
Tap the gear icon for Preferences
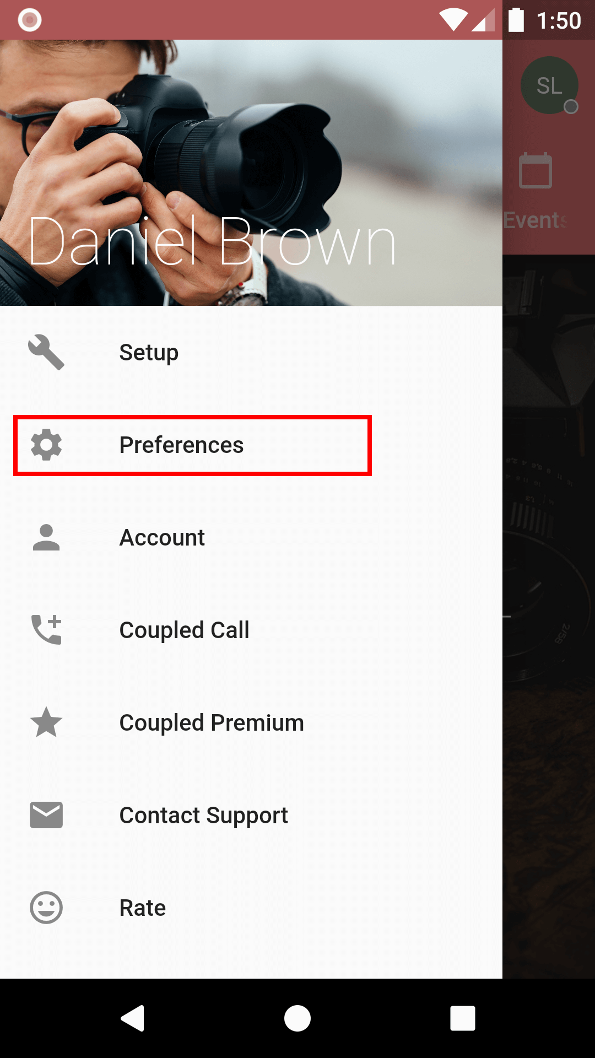[x=46, y=445]
